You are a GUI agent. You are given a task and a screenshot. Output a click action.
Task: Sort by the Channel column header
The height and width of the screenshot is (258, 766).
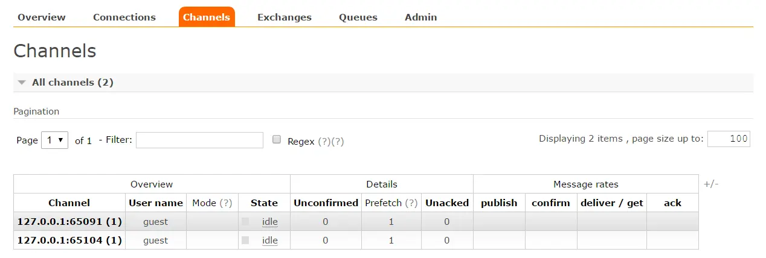click(x=69, y=203)
